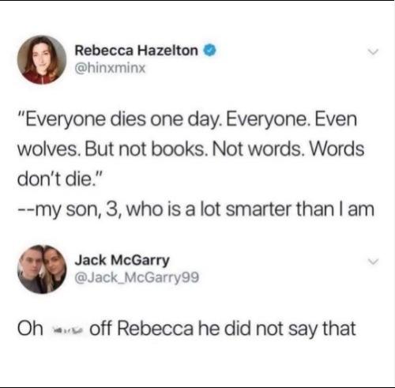Open the @Jack_McGarry99 handle link
Viewport: 395px width, 388px height.
point(137,277)
